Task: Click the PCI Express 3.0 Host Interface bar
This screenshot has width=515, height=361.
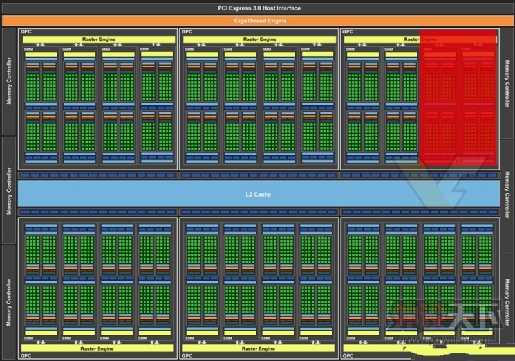Action: pos(257,8)
